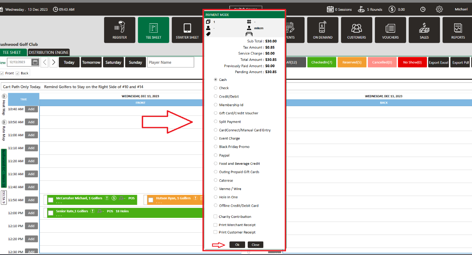Screen dimensions: 472x255
Task: Click the Export Excel button
Action: 439,62
